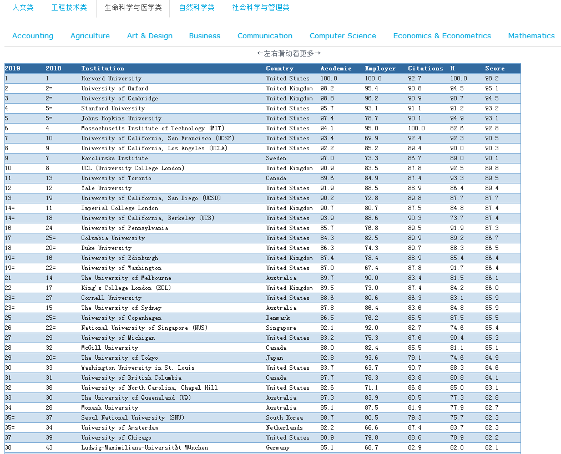This screenshot has height=454, width=561.
Task: Select Economics & Econometrics subject
Action: [442, 36]
